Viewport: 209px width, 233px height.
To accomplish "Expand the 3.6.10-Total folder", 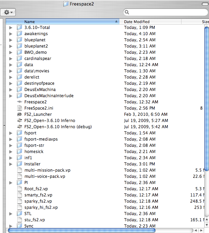I will (x=11, y=28).
